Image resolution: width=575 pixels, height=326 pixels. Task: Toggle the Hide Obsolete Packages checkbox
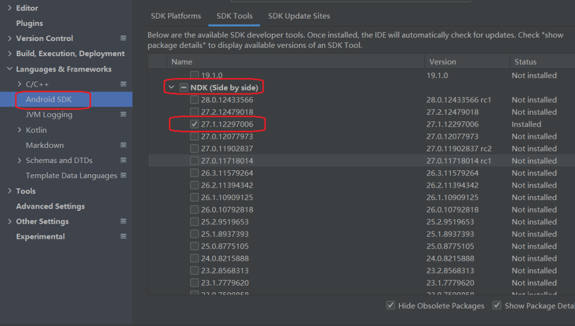391,305
